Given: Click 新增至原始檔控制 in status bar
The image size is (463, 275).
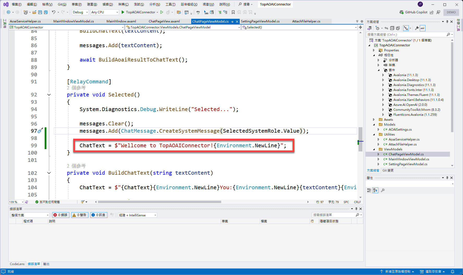Looking at the screenshot, I should click(x=397, y=272).
